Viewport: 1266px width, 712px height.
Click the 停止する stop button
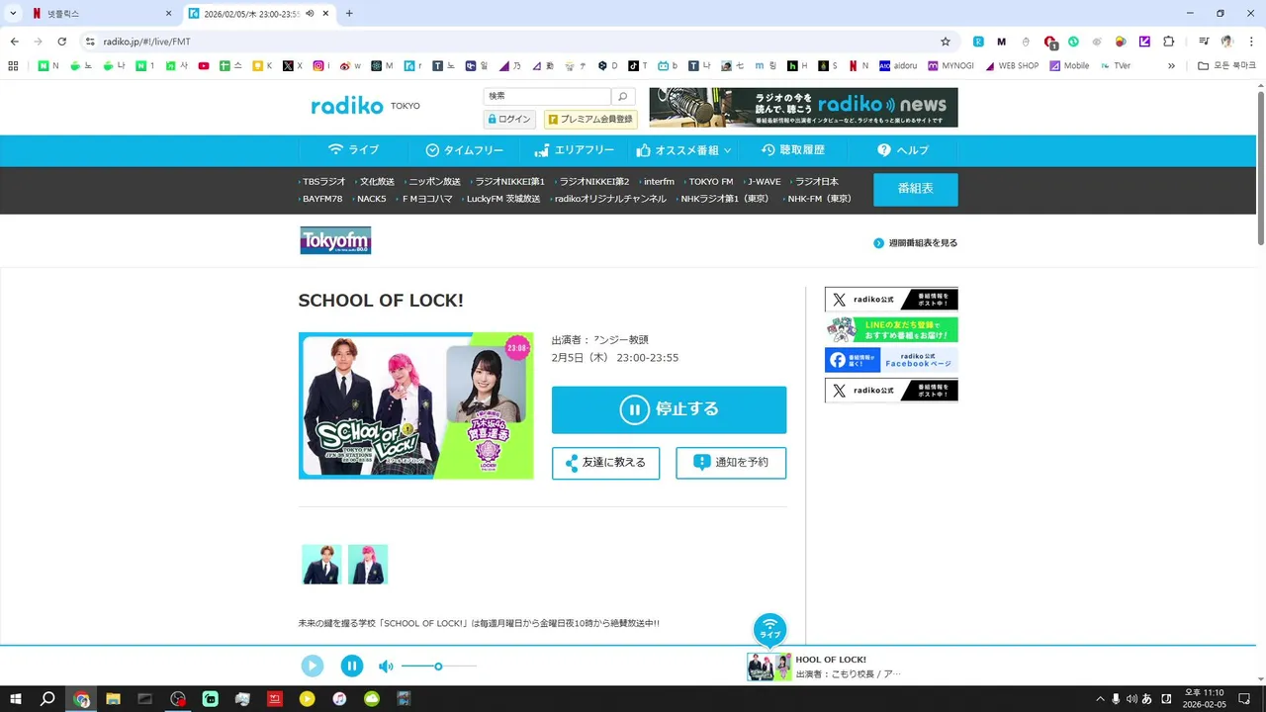coord(669,409)
